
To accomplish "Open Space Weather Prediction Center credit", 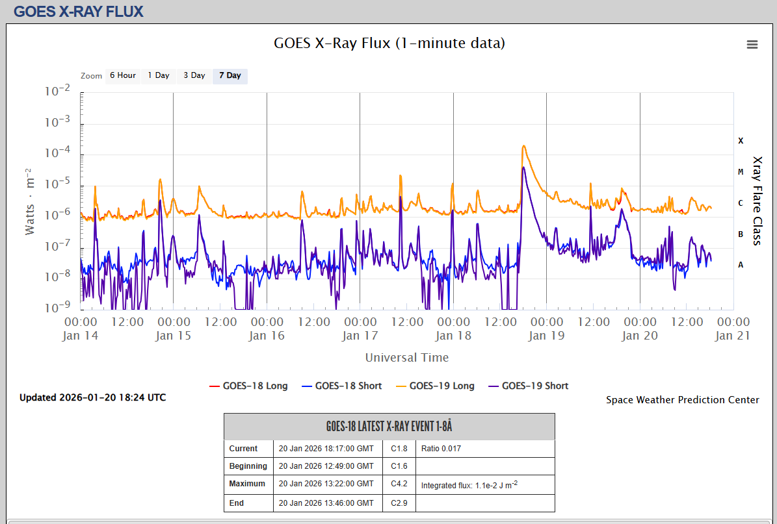I will (x=682, y=400).
